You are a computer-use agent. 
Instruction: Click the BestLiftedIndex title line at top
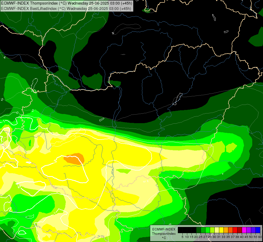coord(66,8)
